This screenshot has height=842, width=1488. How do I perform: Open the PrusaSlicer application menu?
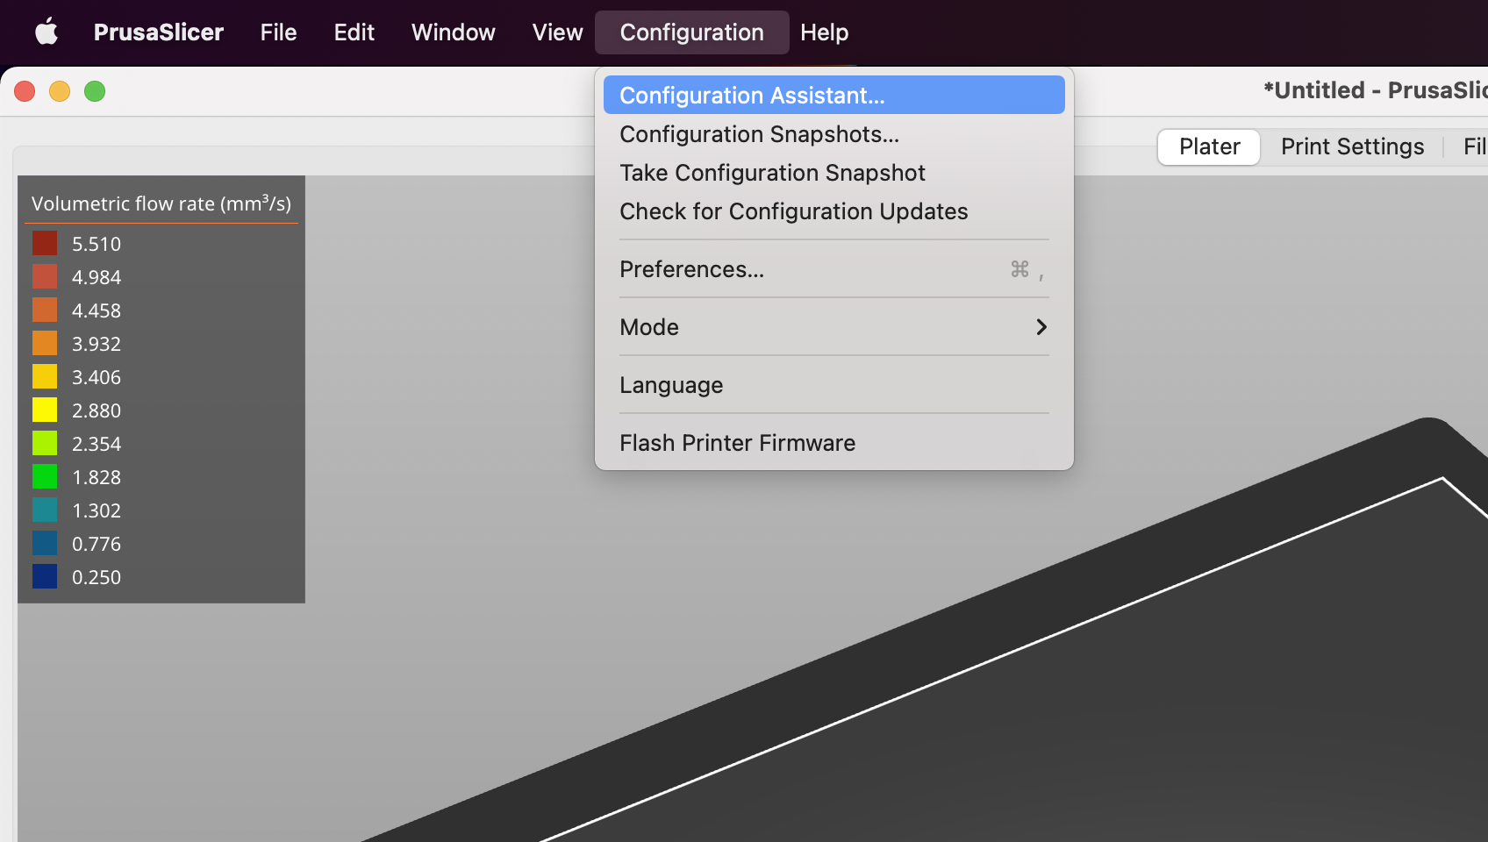pyautogui.click(x=159, y=32)
